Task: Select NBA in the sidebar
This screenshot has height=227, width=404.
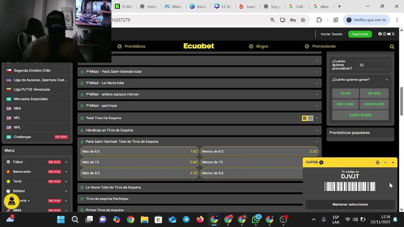Action: pos(37,108)
